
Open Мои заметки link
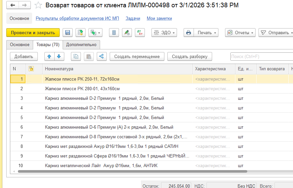click(x=159, y=19)
